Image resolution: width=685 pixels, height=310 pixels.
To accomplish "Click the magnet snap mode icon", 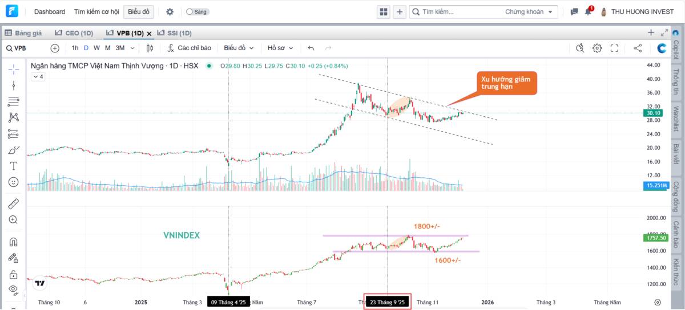I will [14, 242].
